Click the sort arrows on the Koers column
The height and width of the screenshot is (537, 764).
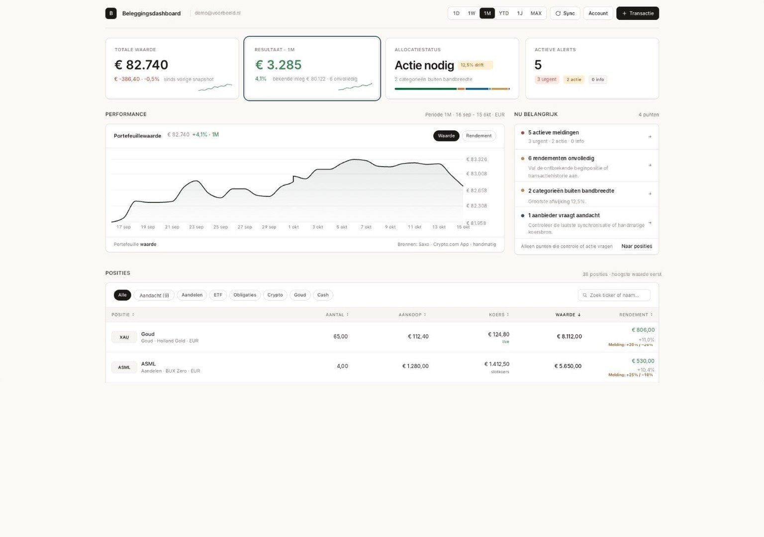pyautogui.click(x=508, y=315)
